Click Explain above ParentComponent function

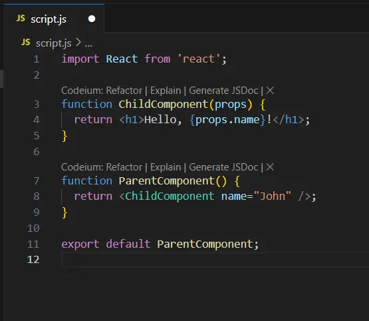coord(166,167)
